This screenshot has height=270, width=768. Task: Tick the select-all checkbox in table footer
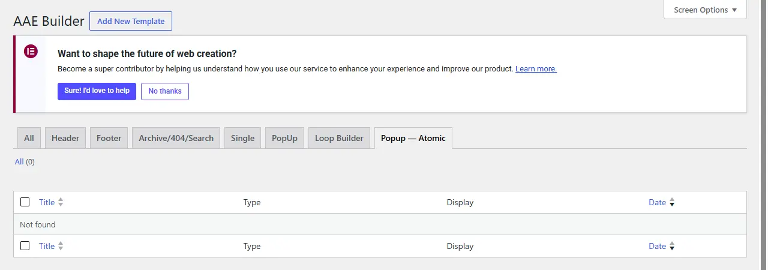coord(25,246)
